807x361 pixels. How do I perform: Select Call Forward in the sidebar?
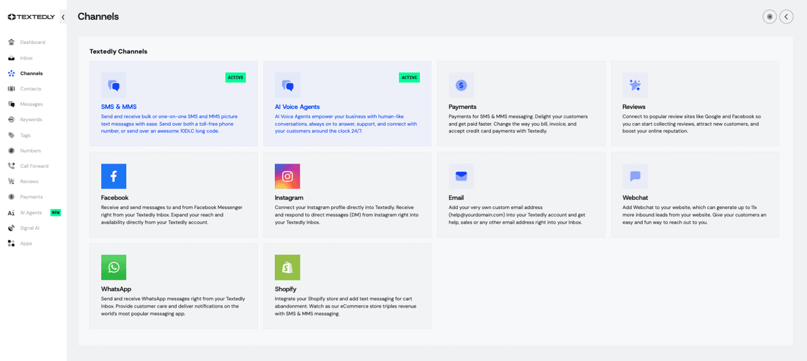tap(33, 166)
